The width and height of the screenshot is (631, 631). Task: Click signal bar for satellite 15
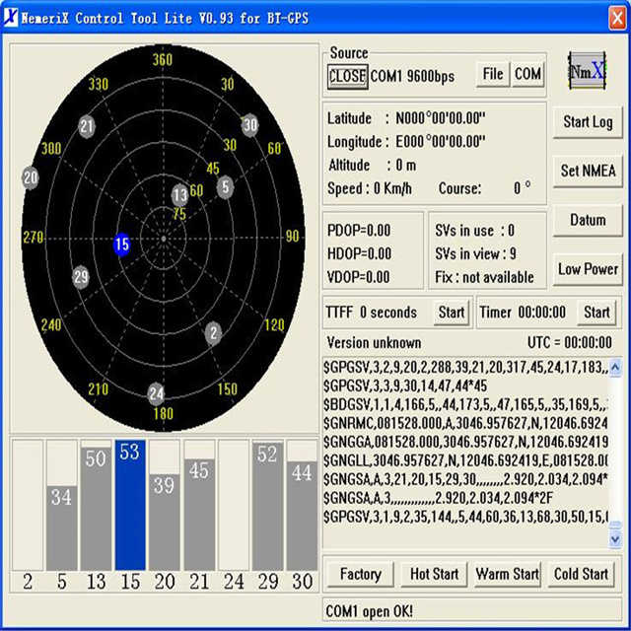[130, 505]
